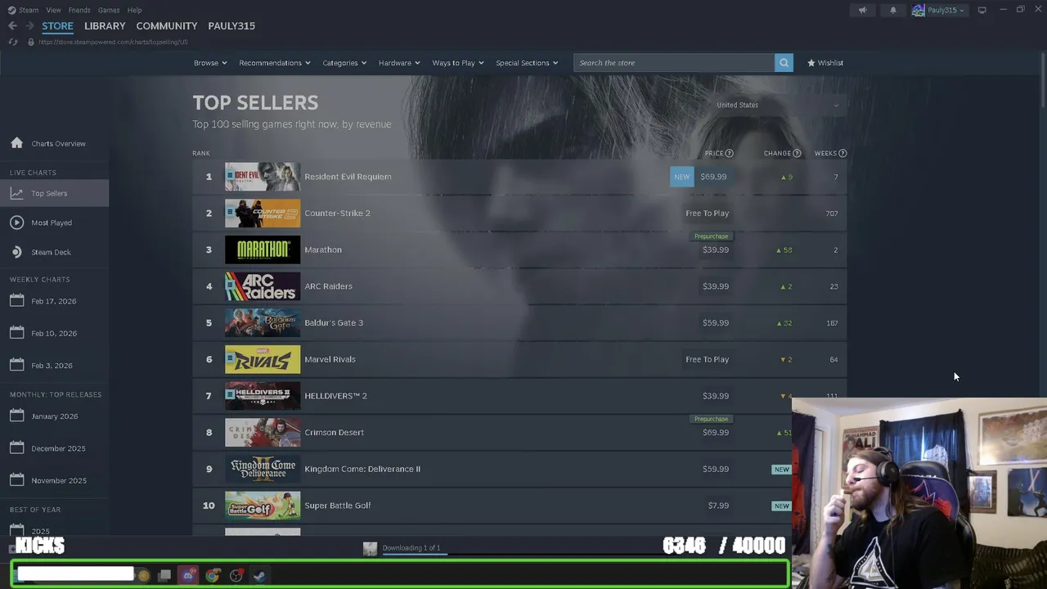Open Resident Evil Requiem game row
Viewport: 1047px width, 589px height.
[x=519, y=177]
